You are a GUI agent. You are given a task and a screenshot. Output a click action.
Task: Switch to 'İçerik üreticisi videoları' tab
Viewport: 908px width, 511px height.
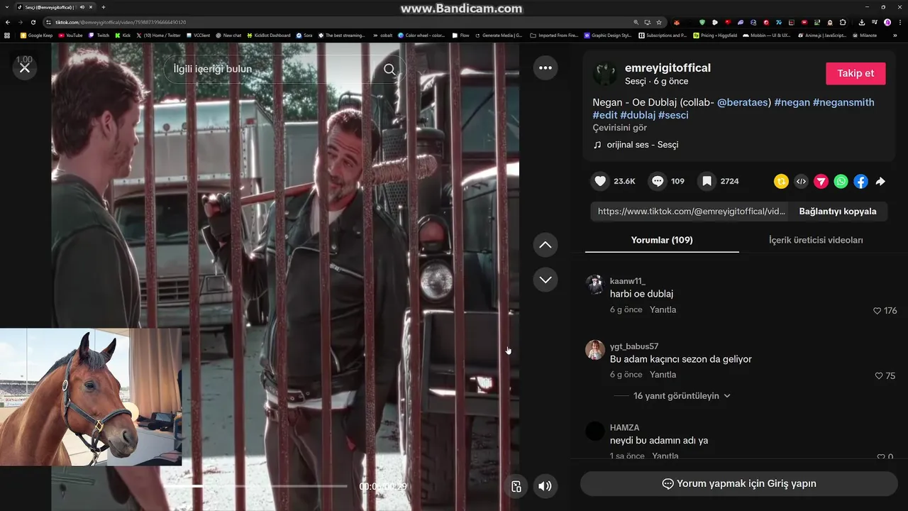(816, 240)
